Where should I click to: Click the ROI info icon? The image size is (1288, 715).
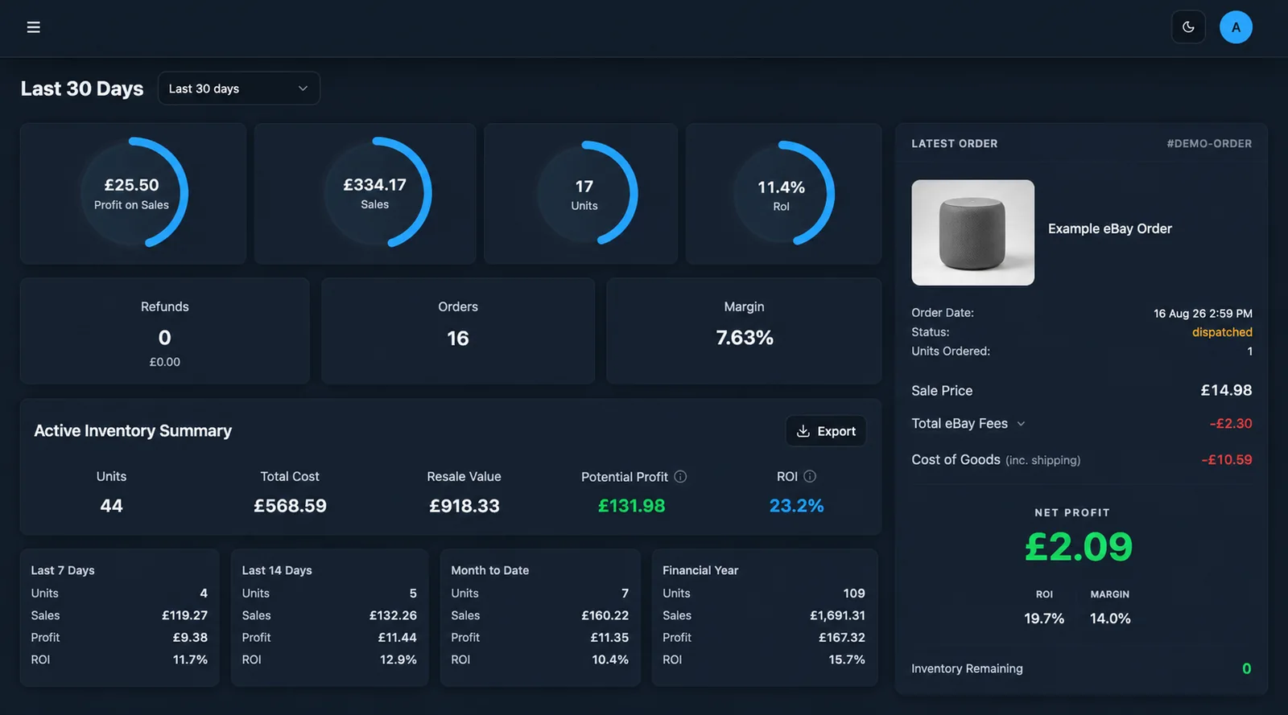(x=810, y=477)
